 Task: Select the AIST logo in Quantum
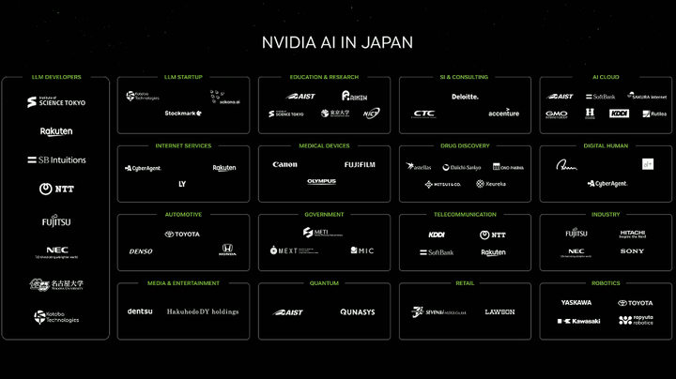pyautogui.click(x=287, y=312)
